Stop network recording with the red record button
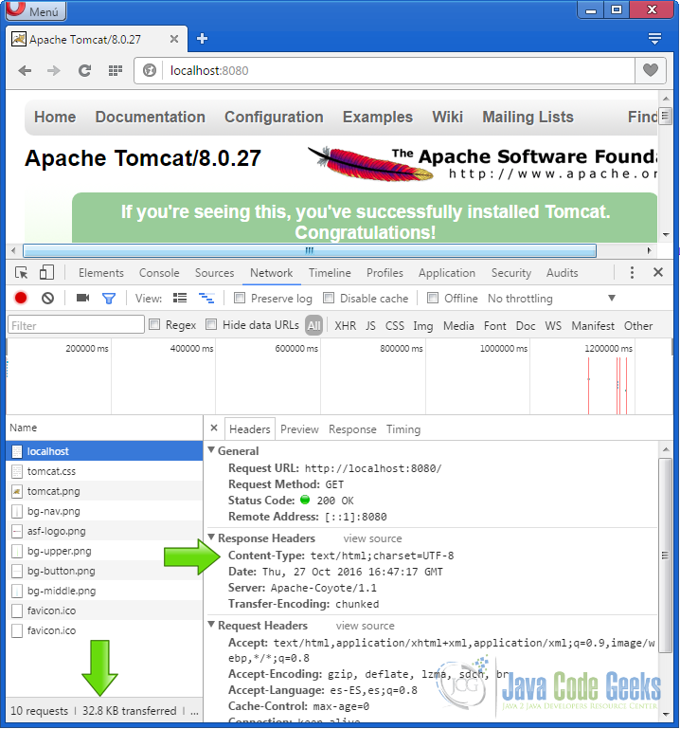The image size is (680, 729). (21, 298)
